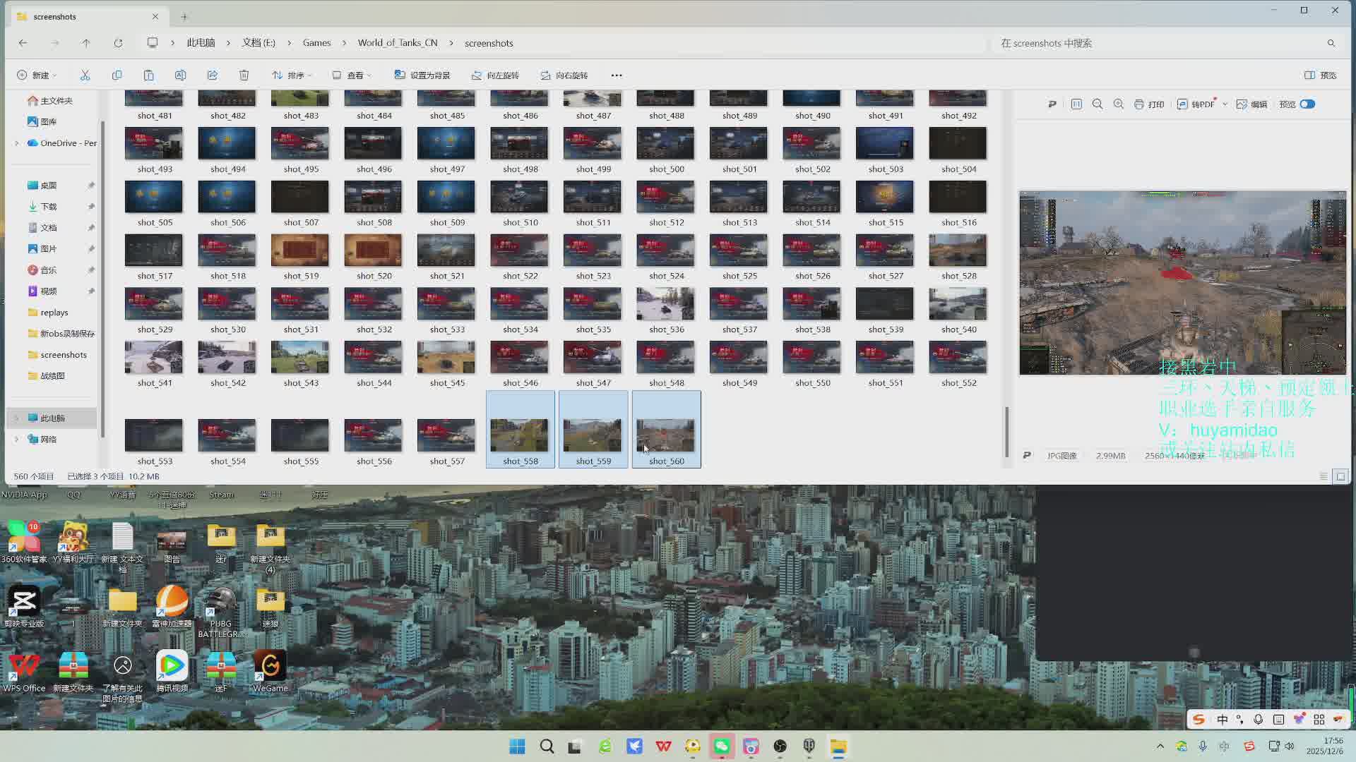Click the Share icon in toolbar

point(212,75)
